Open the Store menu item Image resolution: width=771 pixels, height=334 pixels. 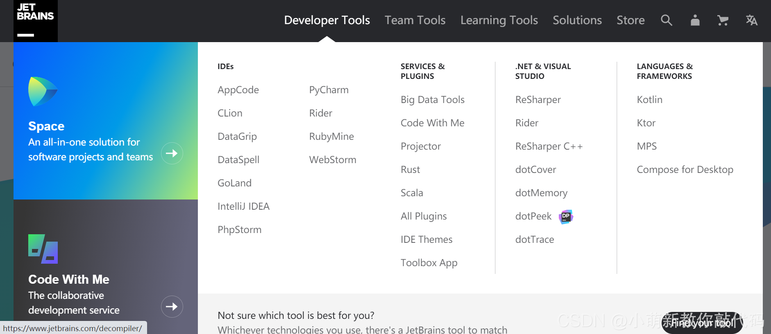point(630,20)
